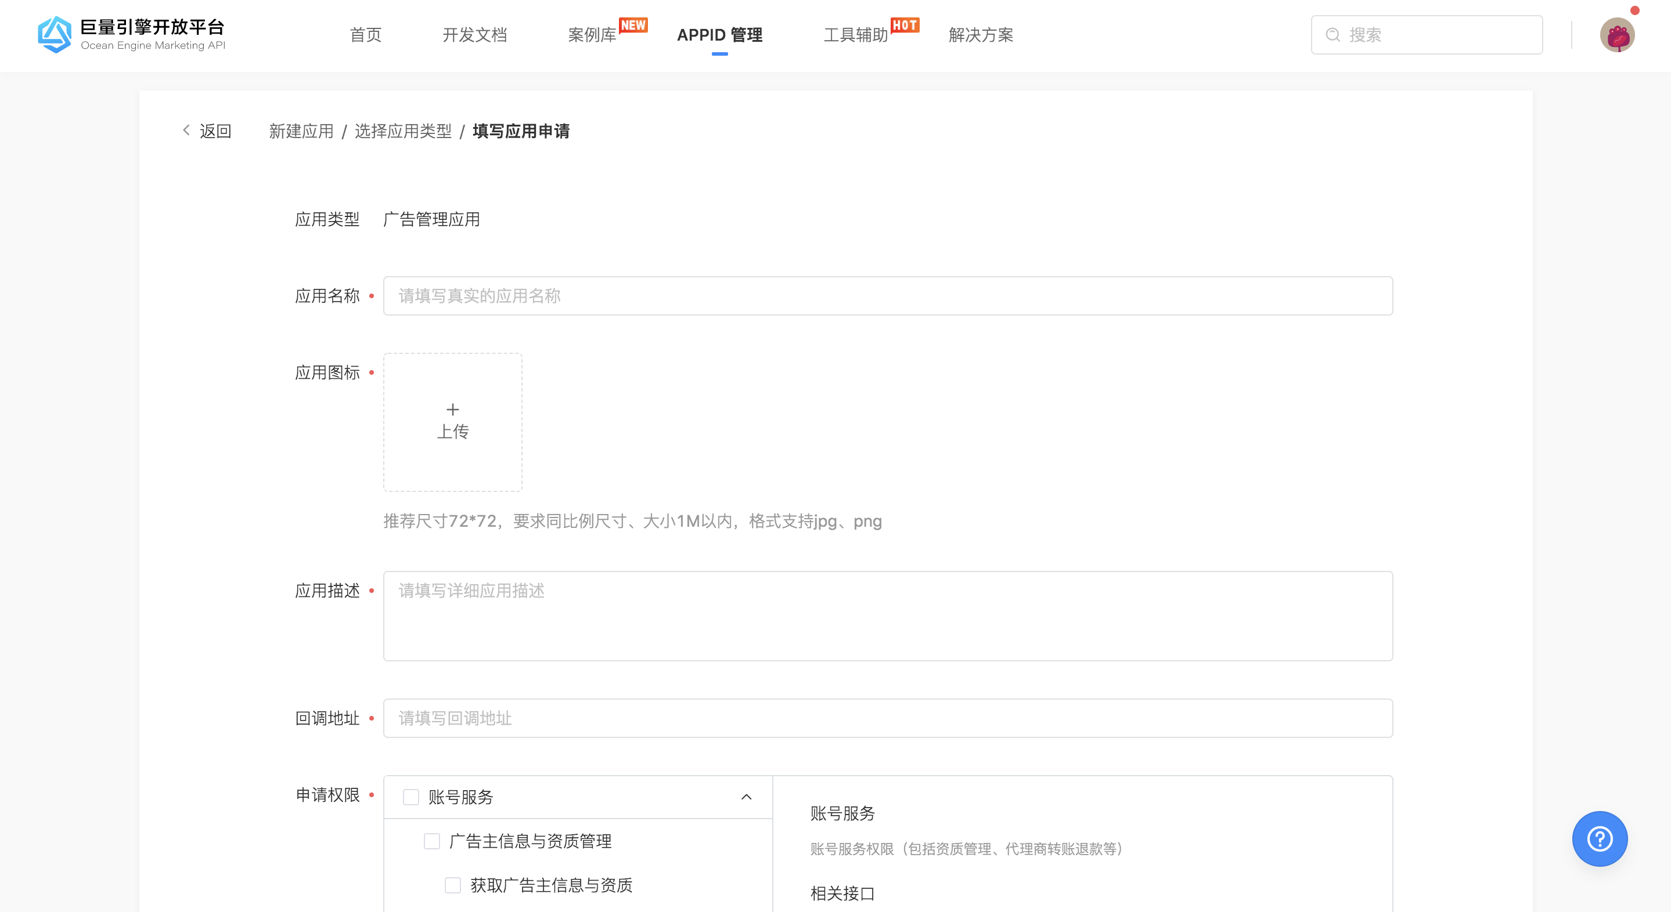The image size is (1671, 912).
Task: Collapse the 账号服务 permission section
Action: (x=746, y=797)
